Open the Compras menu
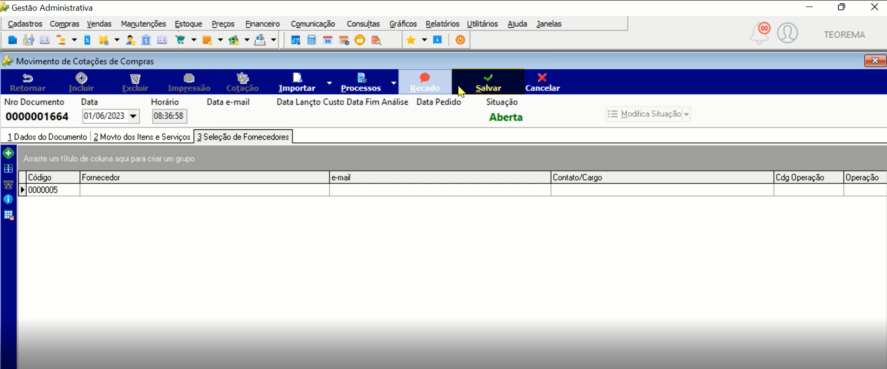The width and height of the screenshot is (887, 369). (65, 24)
